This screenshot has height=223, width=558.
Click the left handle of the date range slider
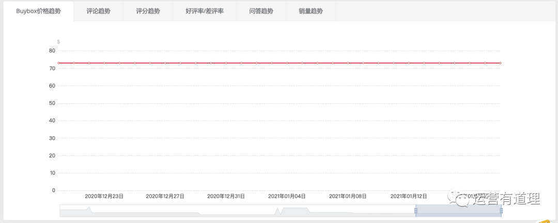[415, 211]
